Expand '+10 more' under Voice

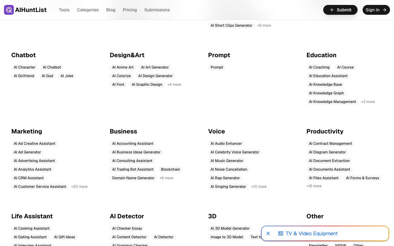coord(259,187)
